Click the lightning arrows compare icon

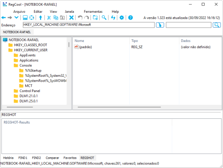(x=113, y=18)
